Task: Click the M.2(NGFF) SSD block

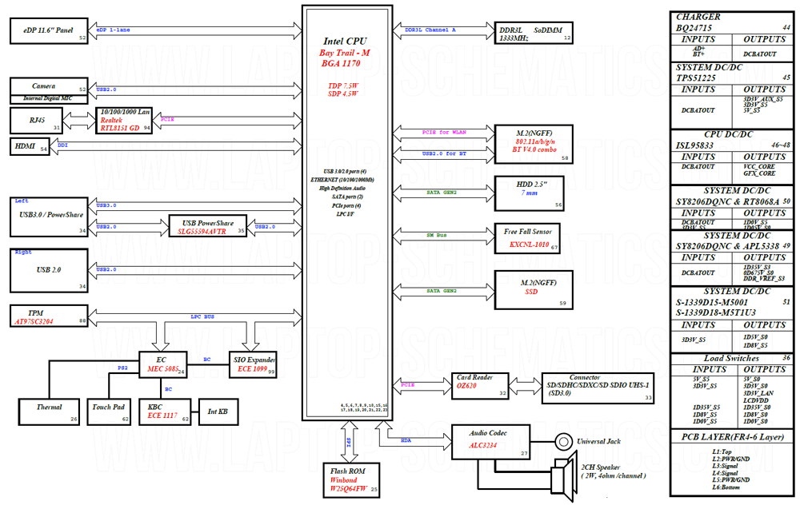Action: pyautogui.click(x=534, y=290)
